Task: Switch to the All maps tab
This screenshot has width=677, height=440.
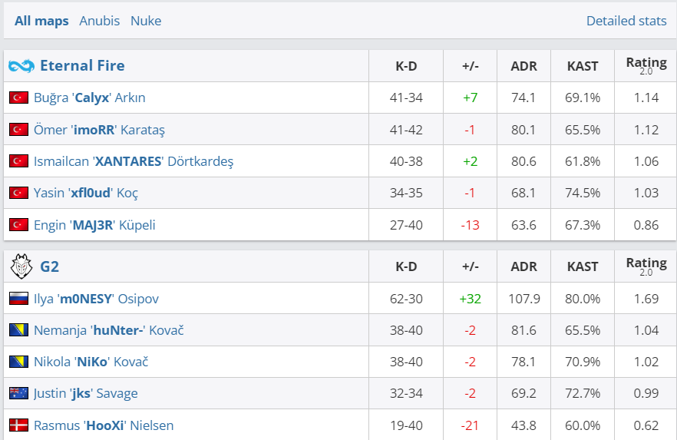Action: pos(41,21)
